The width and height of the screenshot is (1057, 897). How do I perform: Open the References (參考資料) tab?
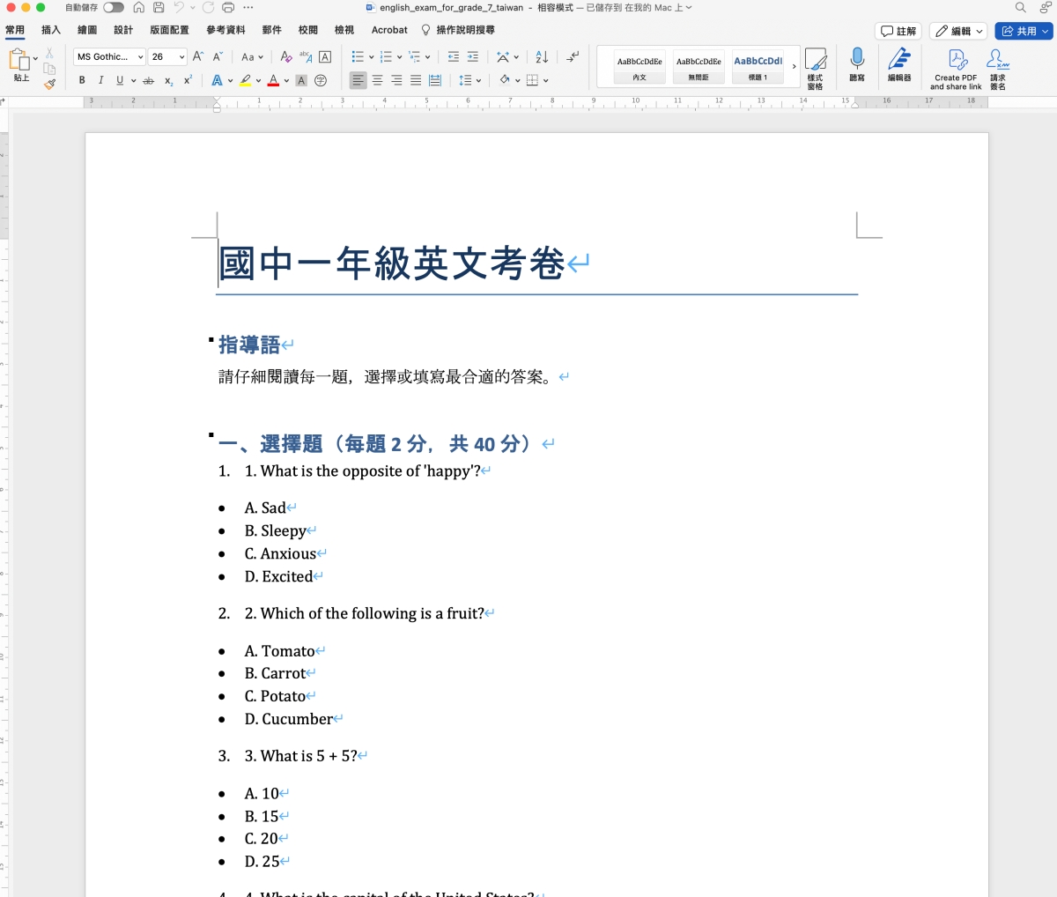click(x=225, y=30)
